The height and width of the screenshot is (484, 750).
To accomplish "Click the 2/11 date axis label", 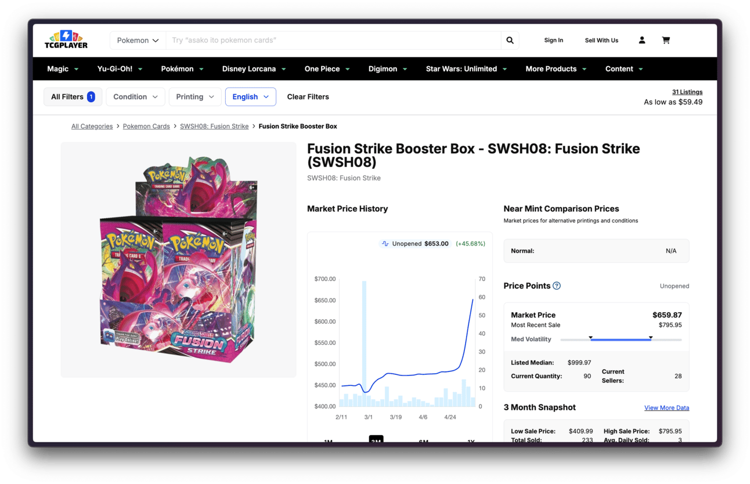I will tap(341, 417).
